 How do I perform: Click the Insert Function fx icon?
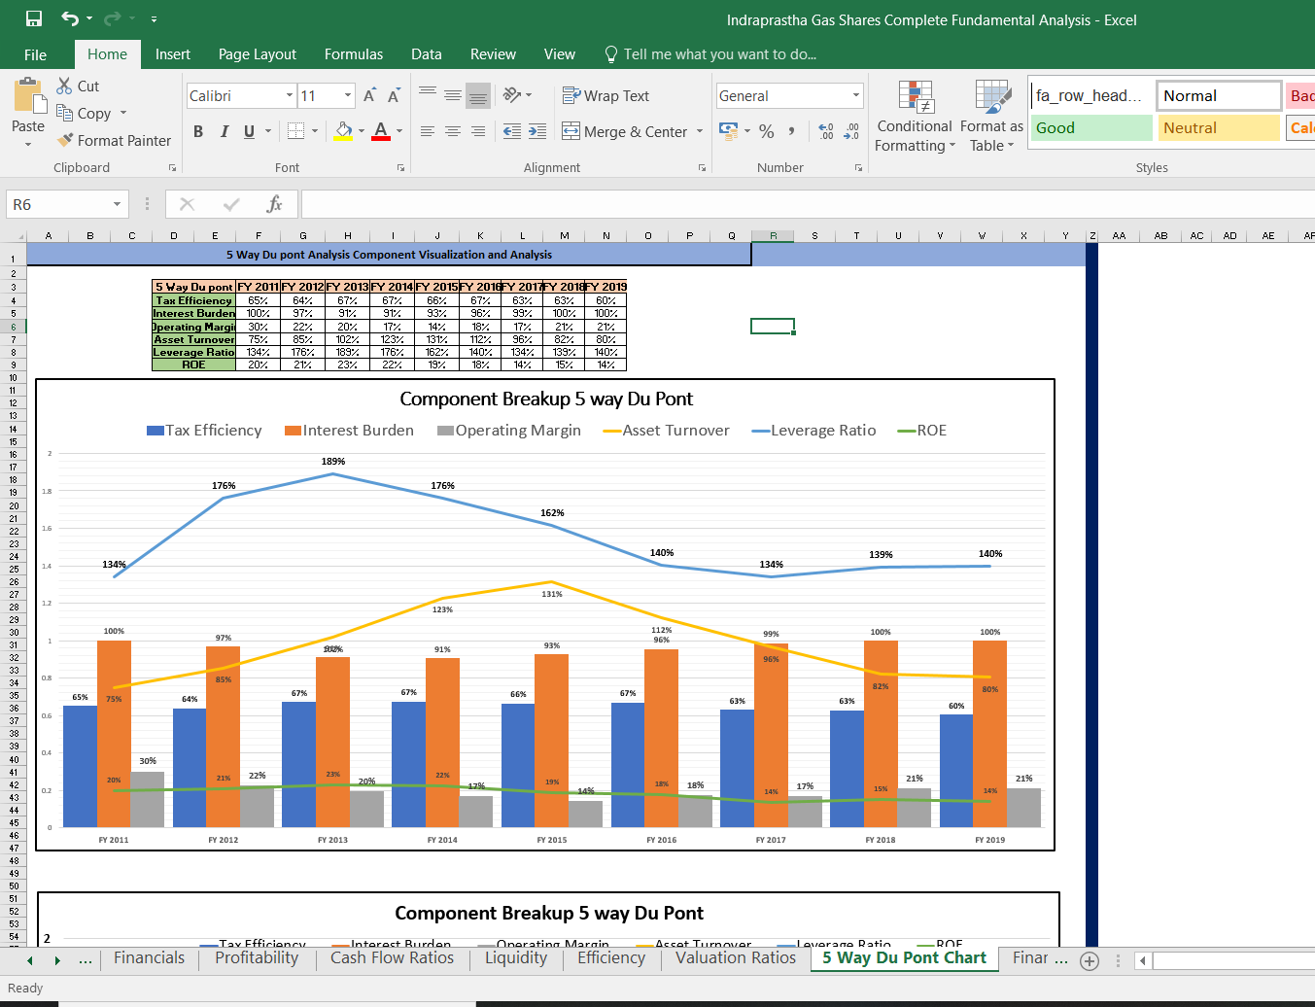tap(274, 204)
